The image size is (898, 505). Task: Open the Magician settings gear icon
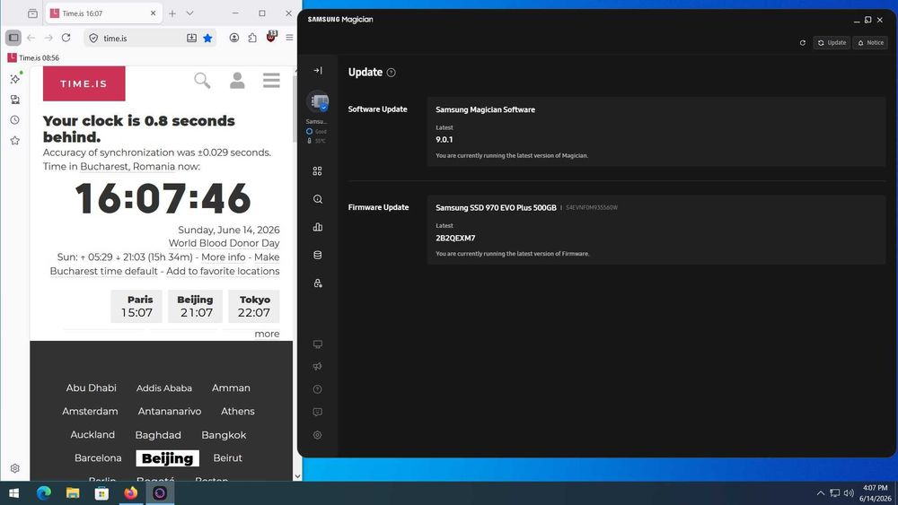(317, 435)
